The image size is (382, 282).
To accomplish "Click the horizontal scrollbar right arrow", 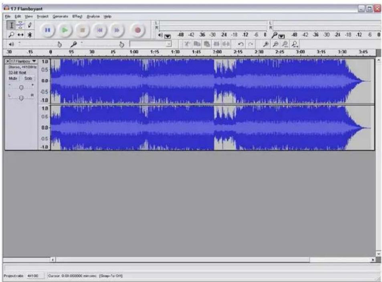I will click(x=373, y=260).
